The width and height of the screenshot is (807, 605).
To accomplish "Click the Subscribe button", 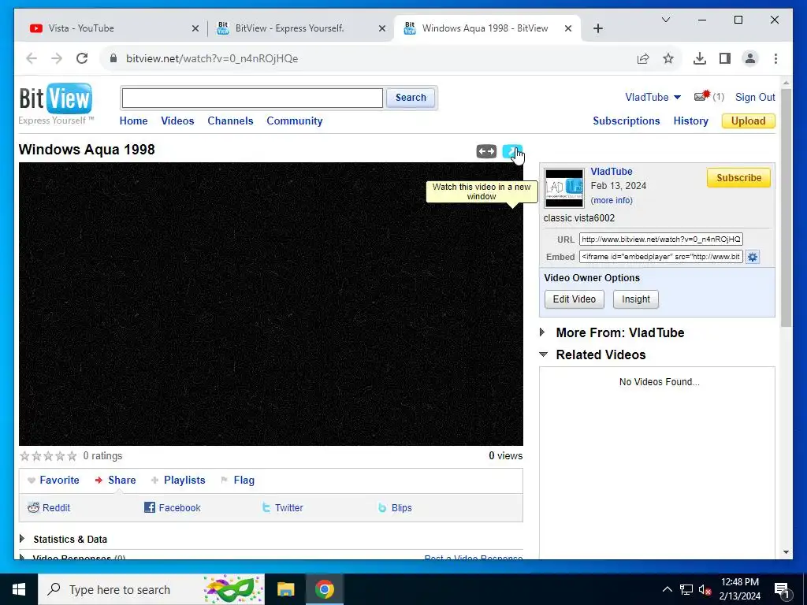I will point(738,177).
